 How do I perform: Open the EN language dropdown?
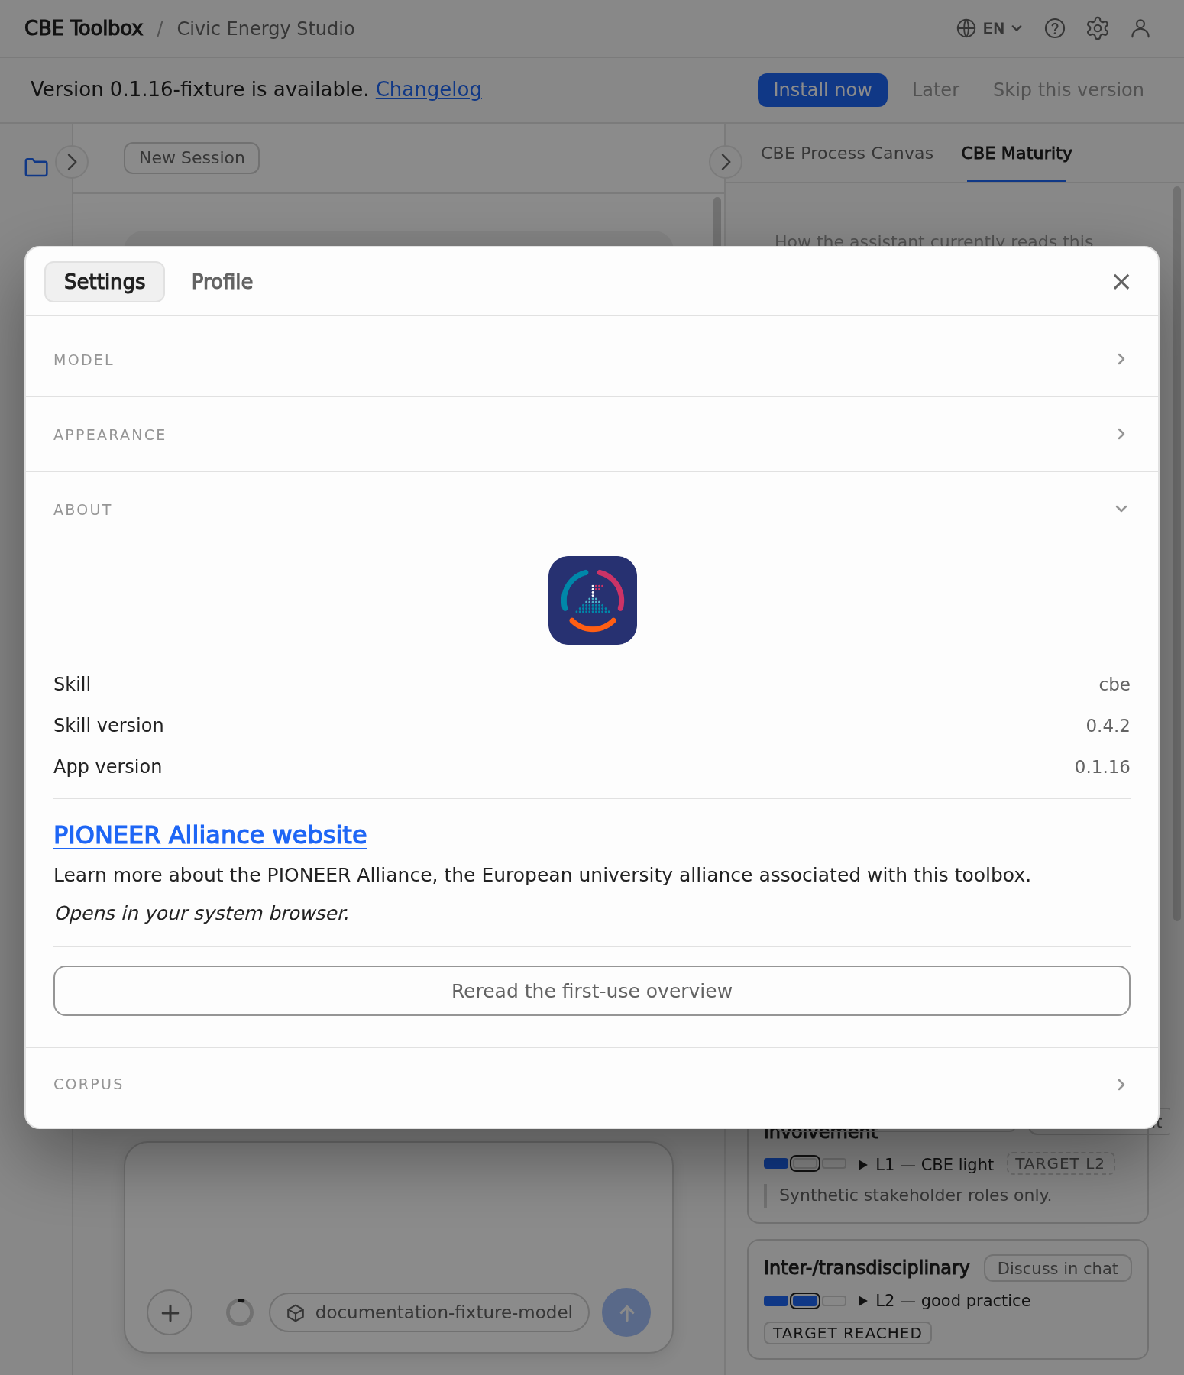point(989,28)
